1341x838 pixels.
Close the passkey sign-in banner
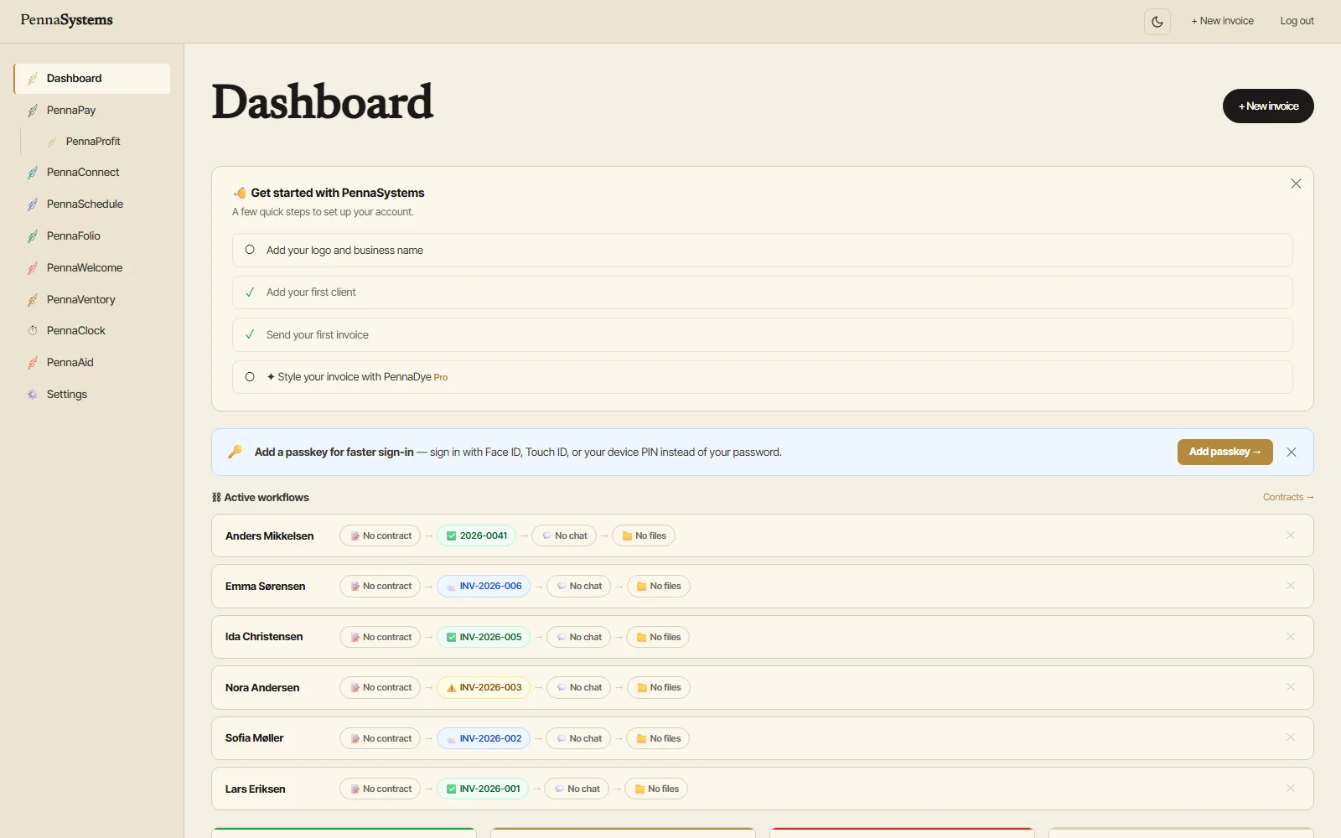pyautogui.click(x=1292, y=453)
